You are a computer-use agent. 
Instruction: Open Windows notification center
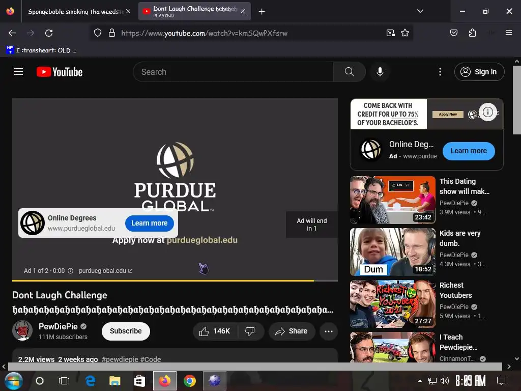[501, 381]
